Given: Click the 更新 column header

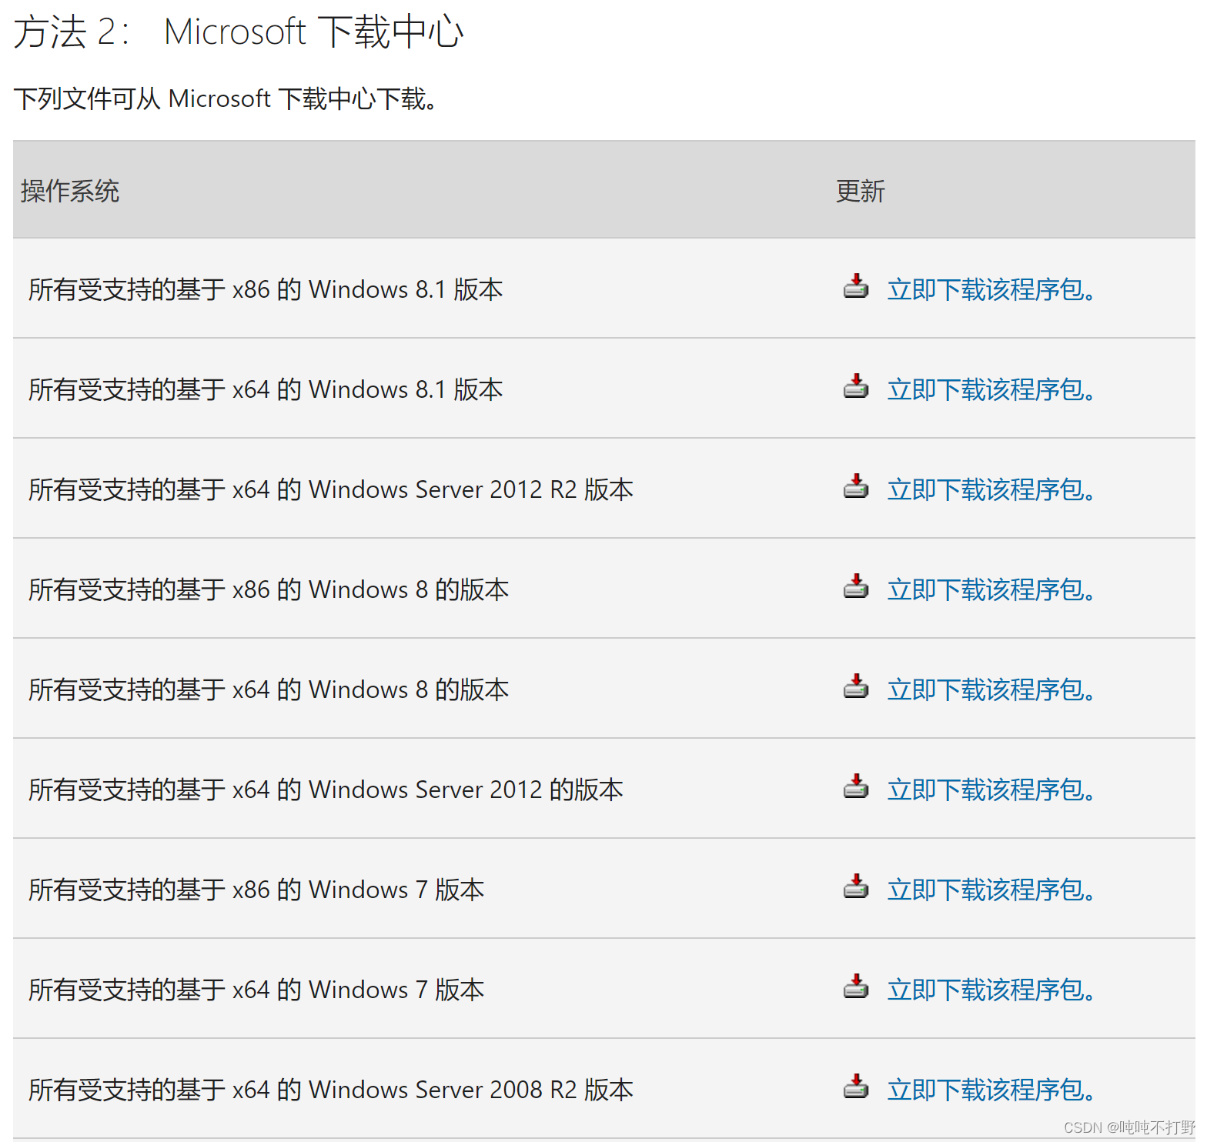Looking at the screenshot, I should 861,191.
